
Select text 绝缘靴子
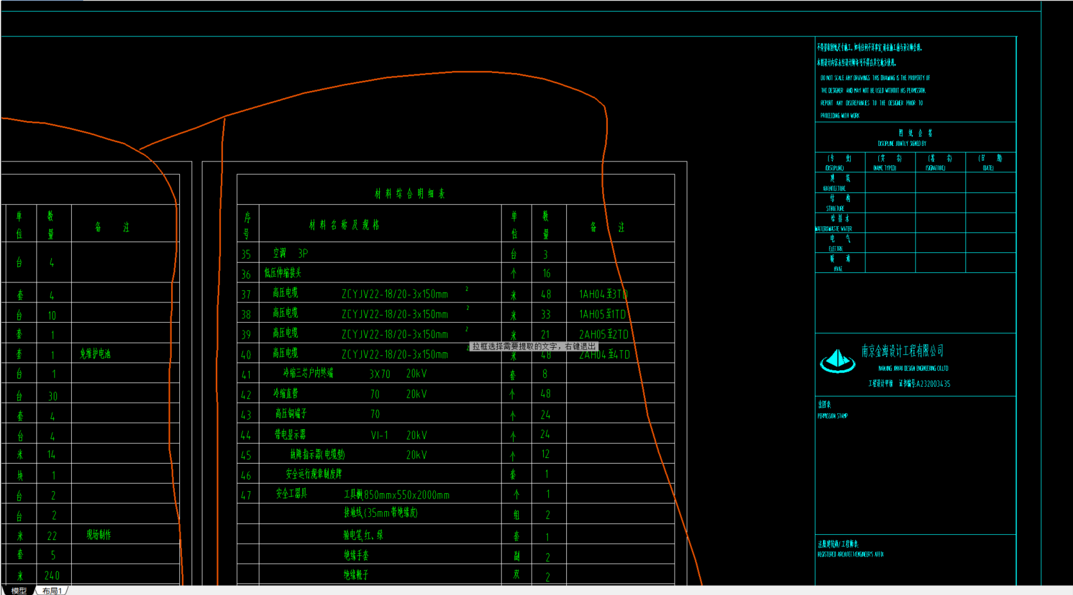coord(356,575)
